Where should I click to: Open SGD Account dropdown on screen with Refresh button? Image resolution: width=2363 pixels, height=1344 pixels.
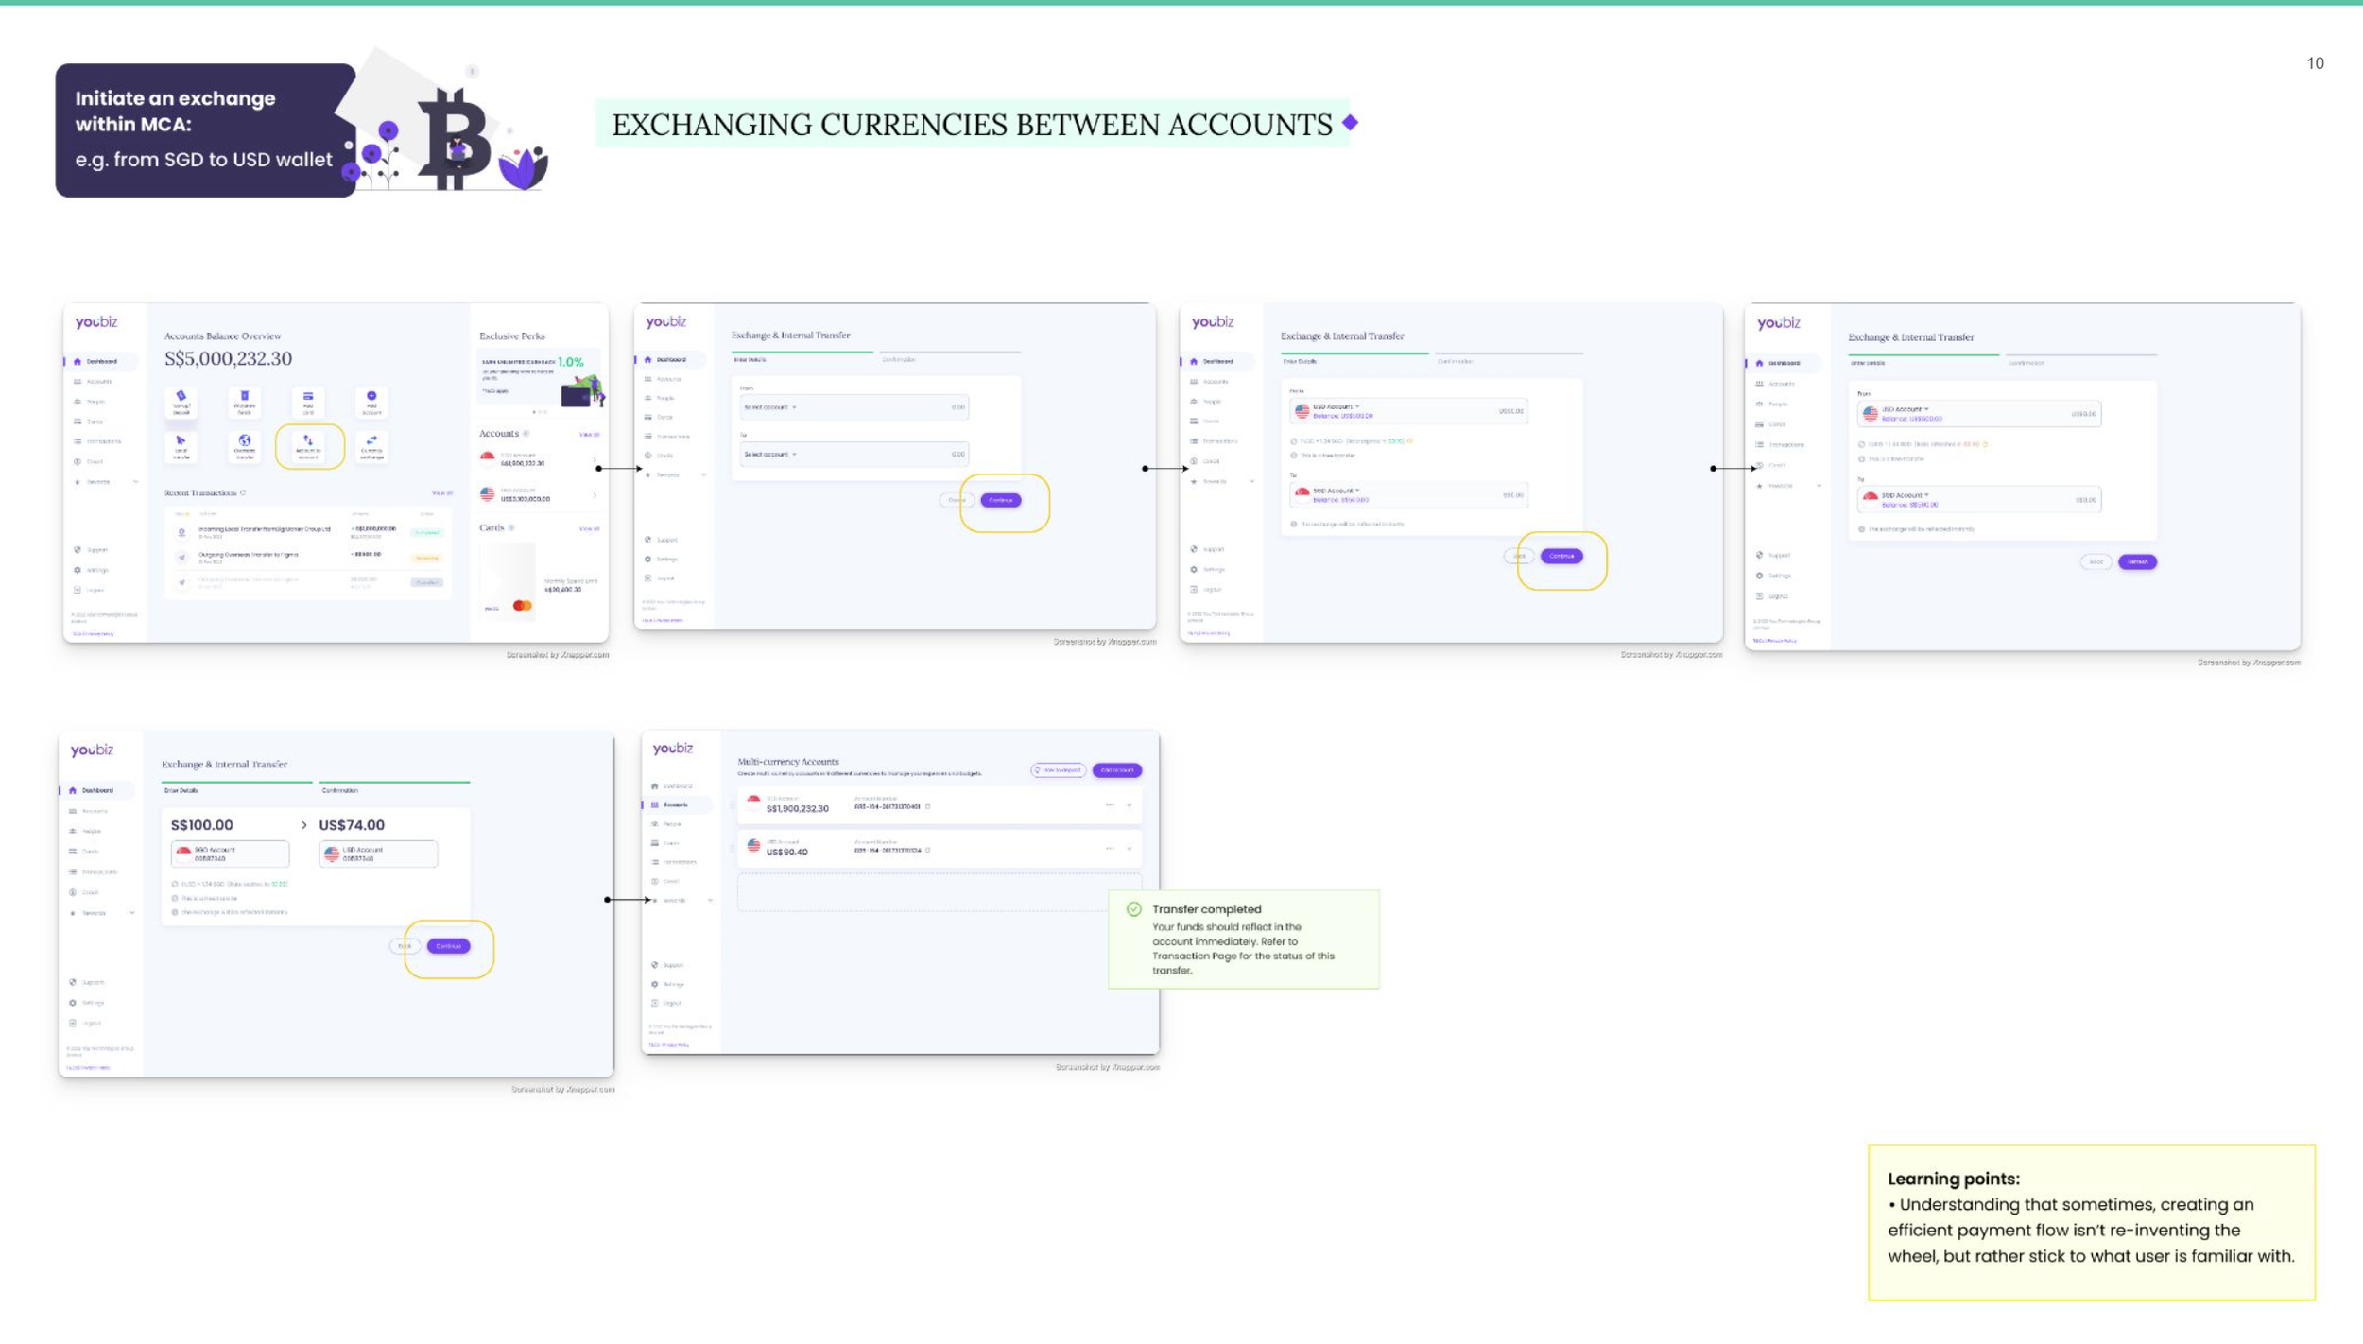1905,495
